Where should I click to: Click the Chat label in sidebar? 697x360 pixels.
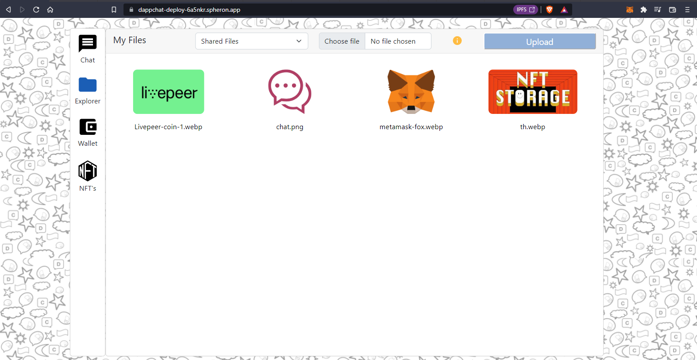pos(88,60)
